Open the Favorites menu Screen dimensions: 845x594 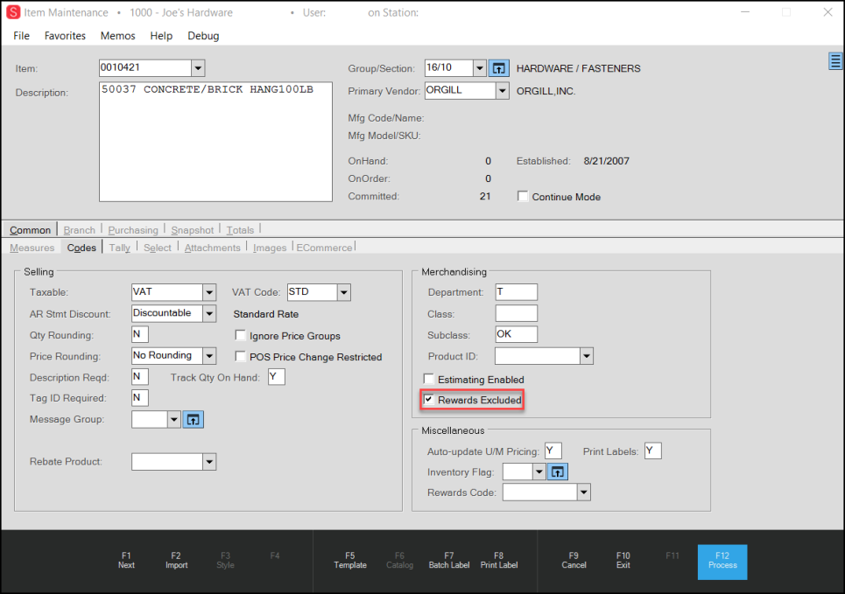65,36
